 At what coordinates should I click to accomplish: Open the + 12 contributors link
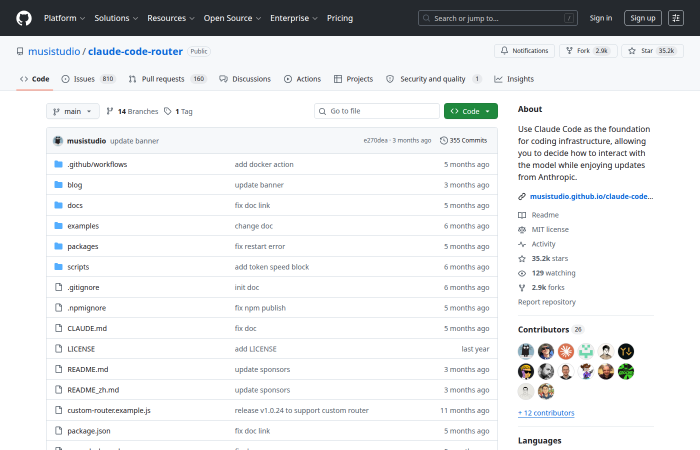[x=546, y=413]
